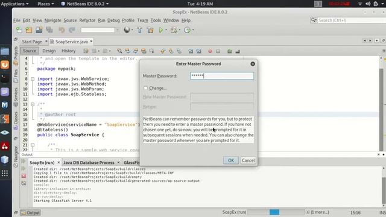Click the Find Selection magnifier icon
This screenshot has height=217, width=386.
(119, 51)
